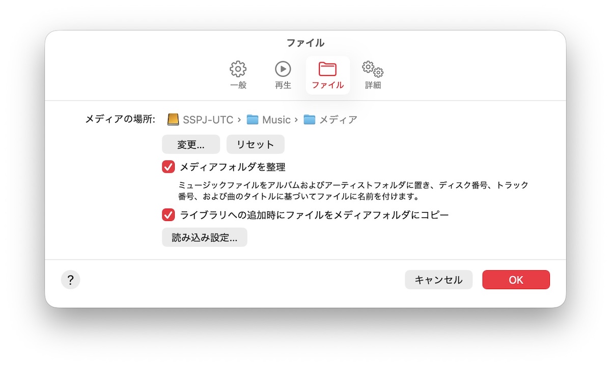Click the メディア folder name in path
Image resolution: width=611 pixels, height=367 pixels.
(338, 120)
